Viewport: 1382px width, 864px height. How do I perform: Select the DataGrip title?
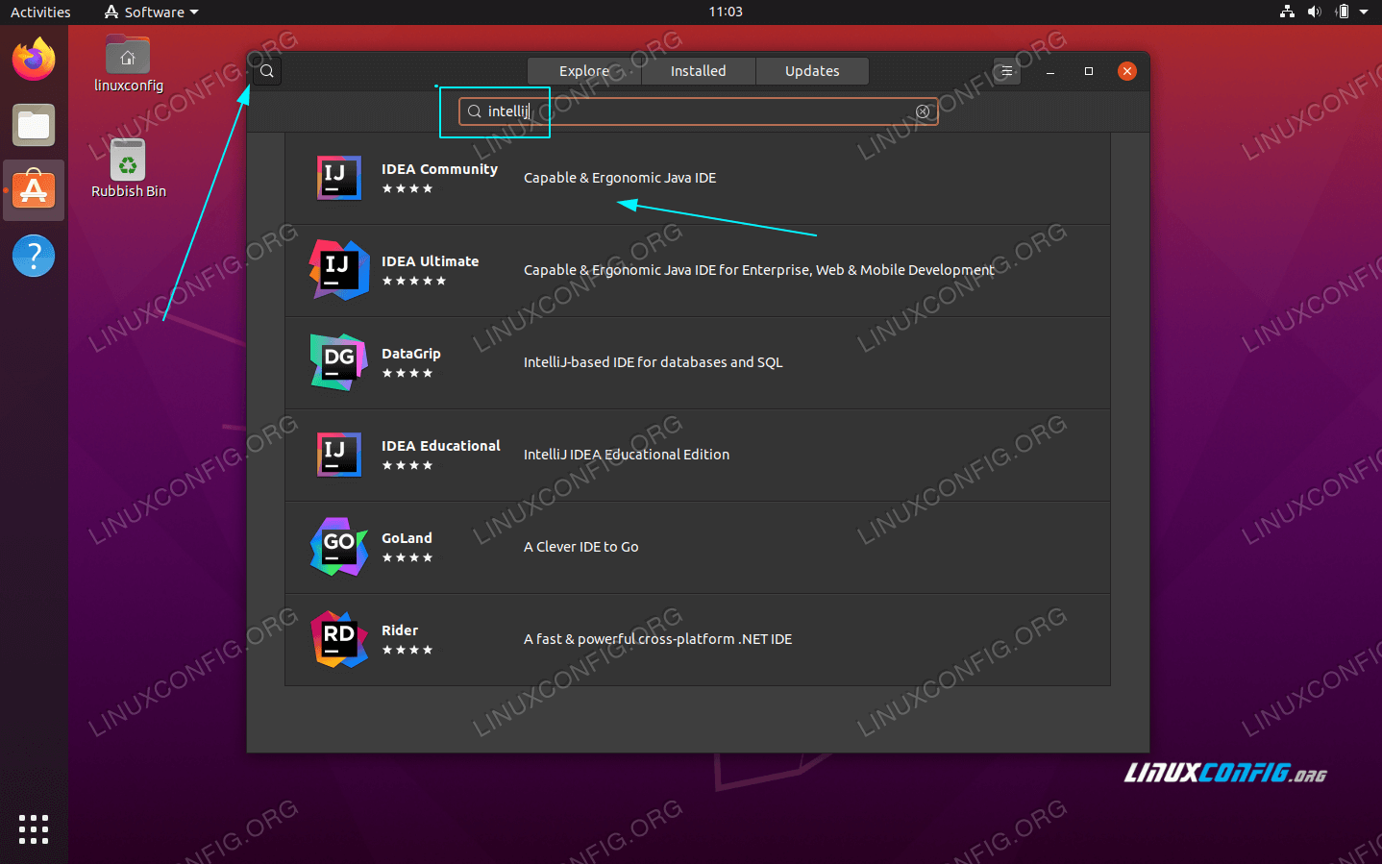(411, 354)
